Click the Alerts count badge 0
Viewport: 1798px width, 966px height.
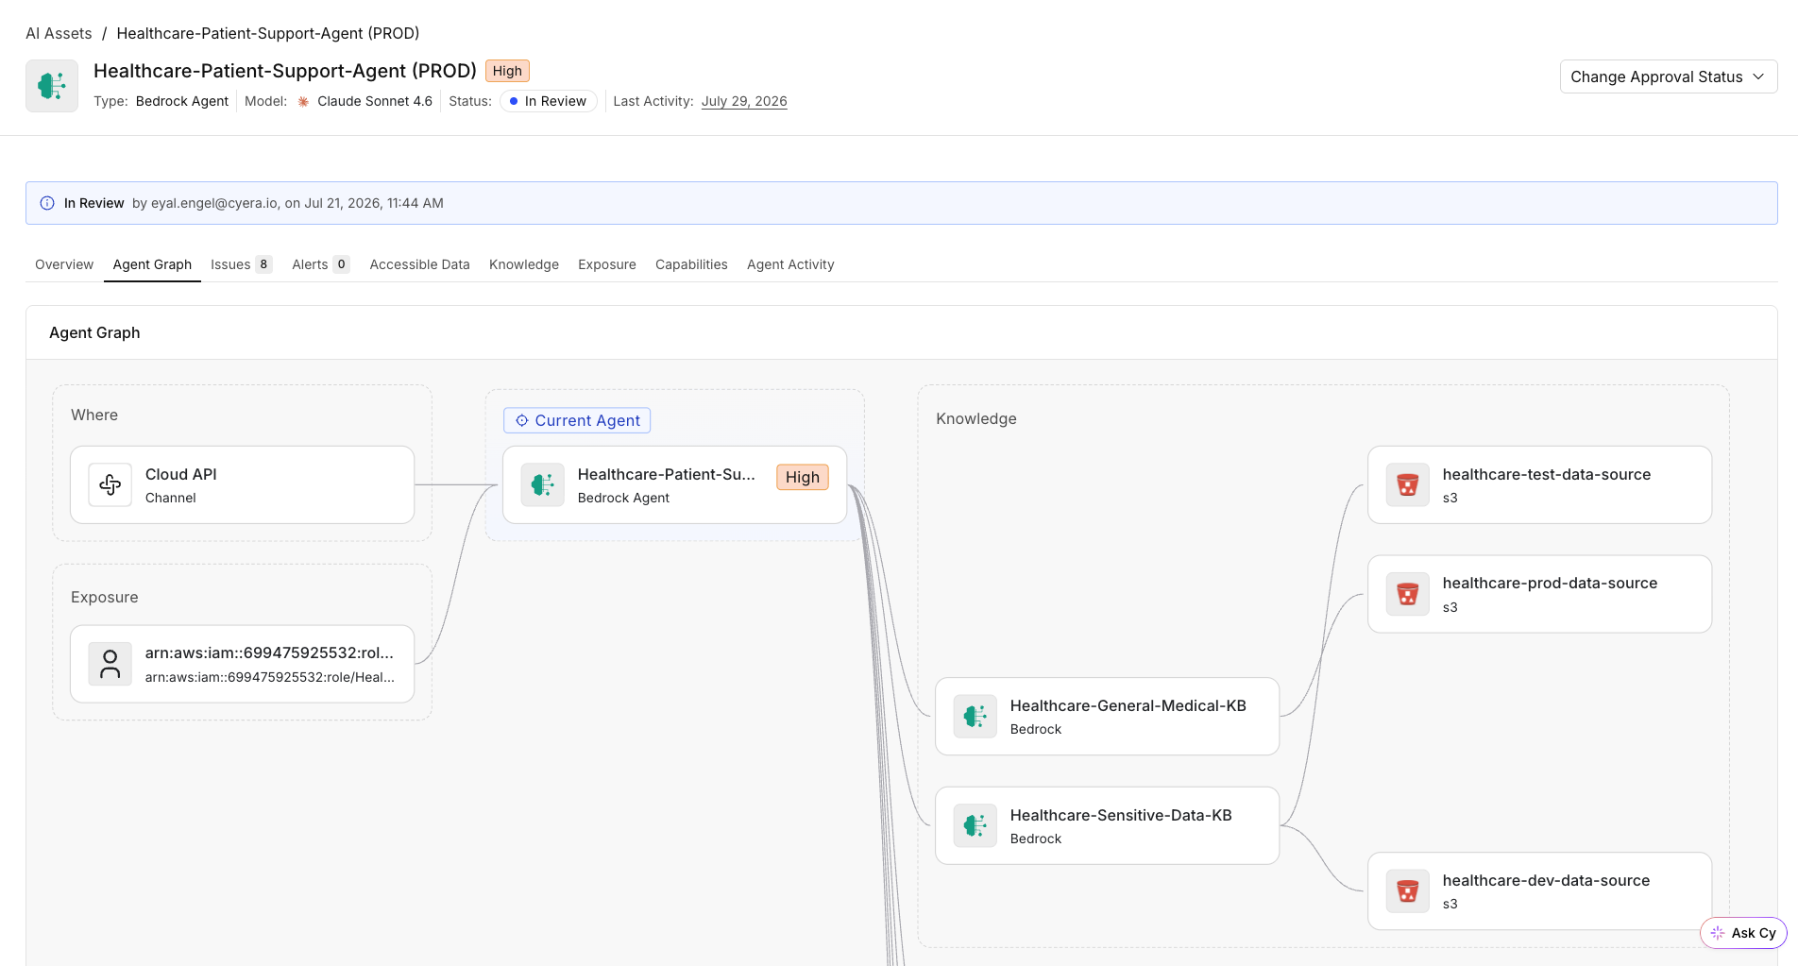coord(342,264)
